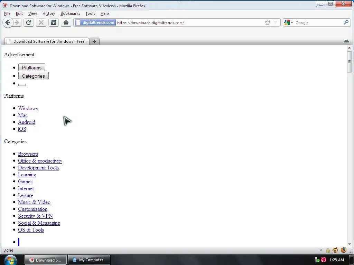Image resolution: width=354 pixels, height=265 pixels.
Task: Click the lock icon in status bar
Action: tap(328, 250)
